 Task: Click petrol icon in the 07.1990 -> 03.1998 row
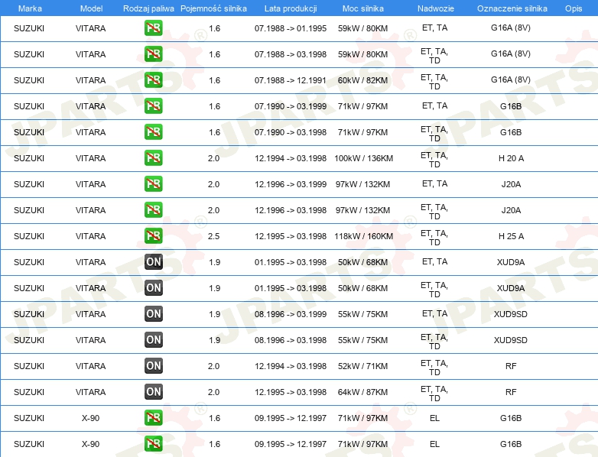click(153, 132)
